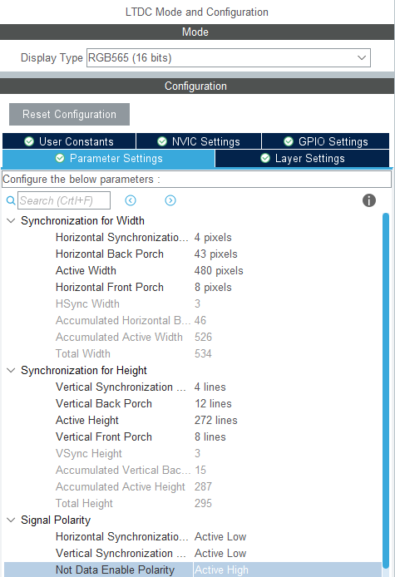
Task: Click the green check icon on Layer Settings
Action: [265, 158]
